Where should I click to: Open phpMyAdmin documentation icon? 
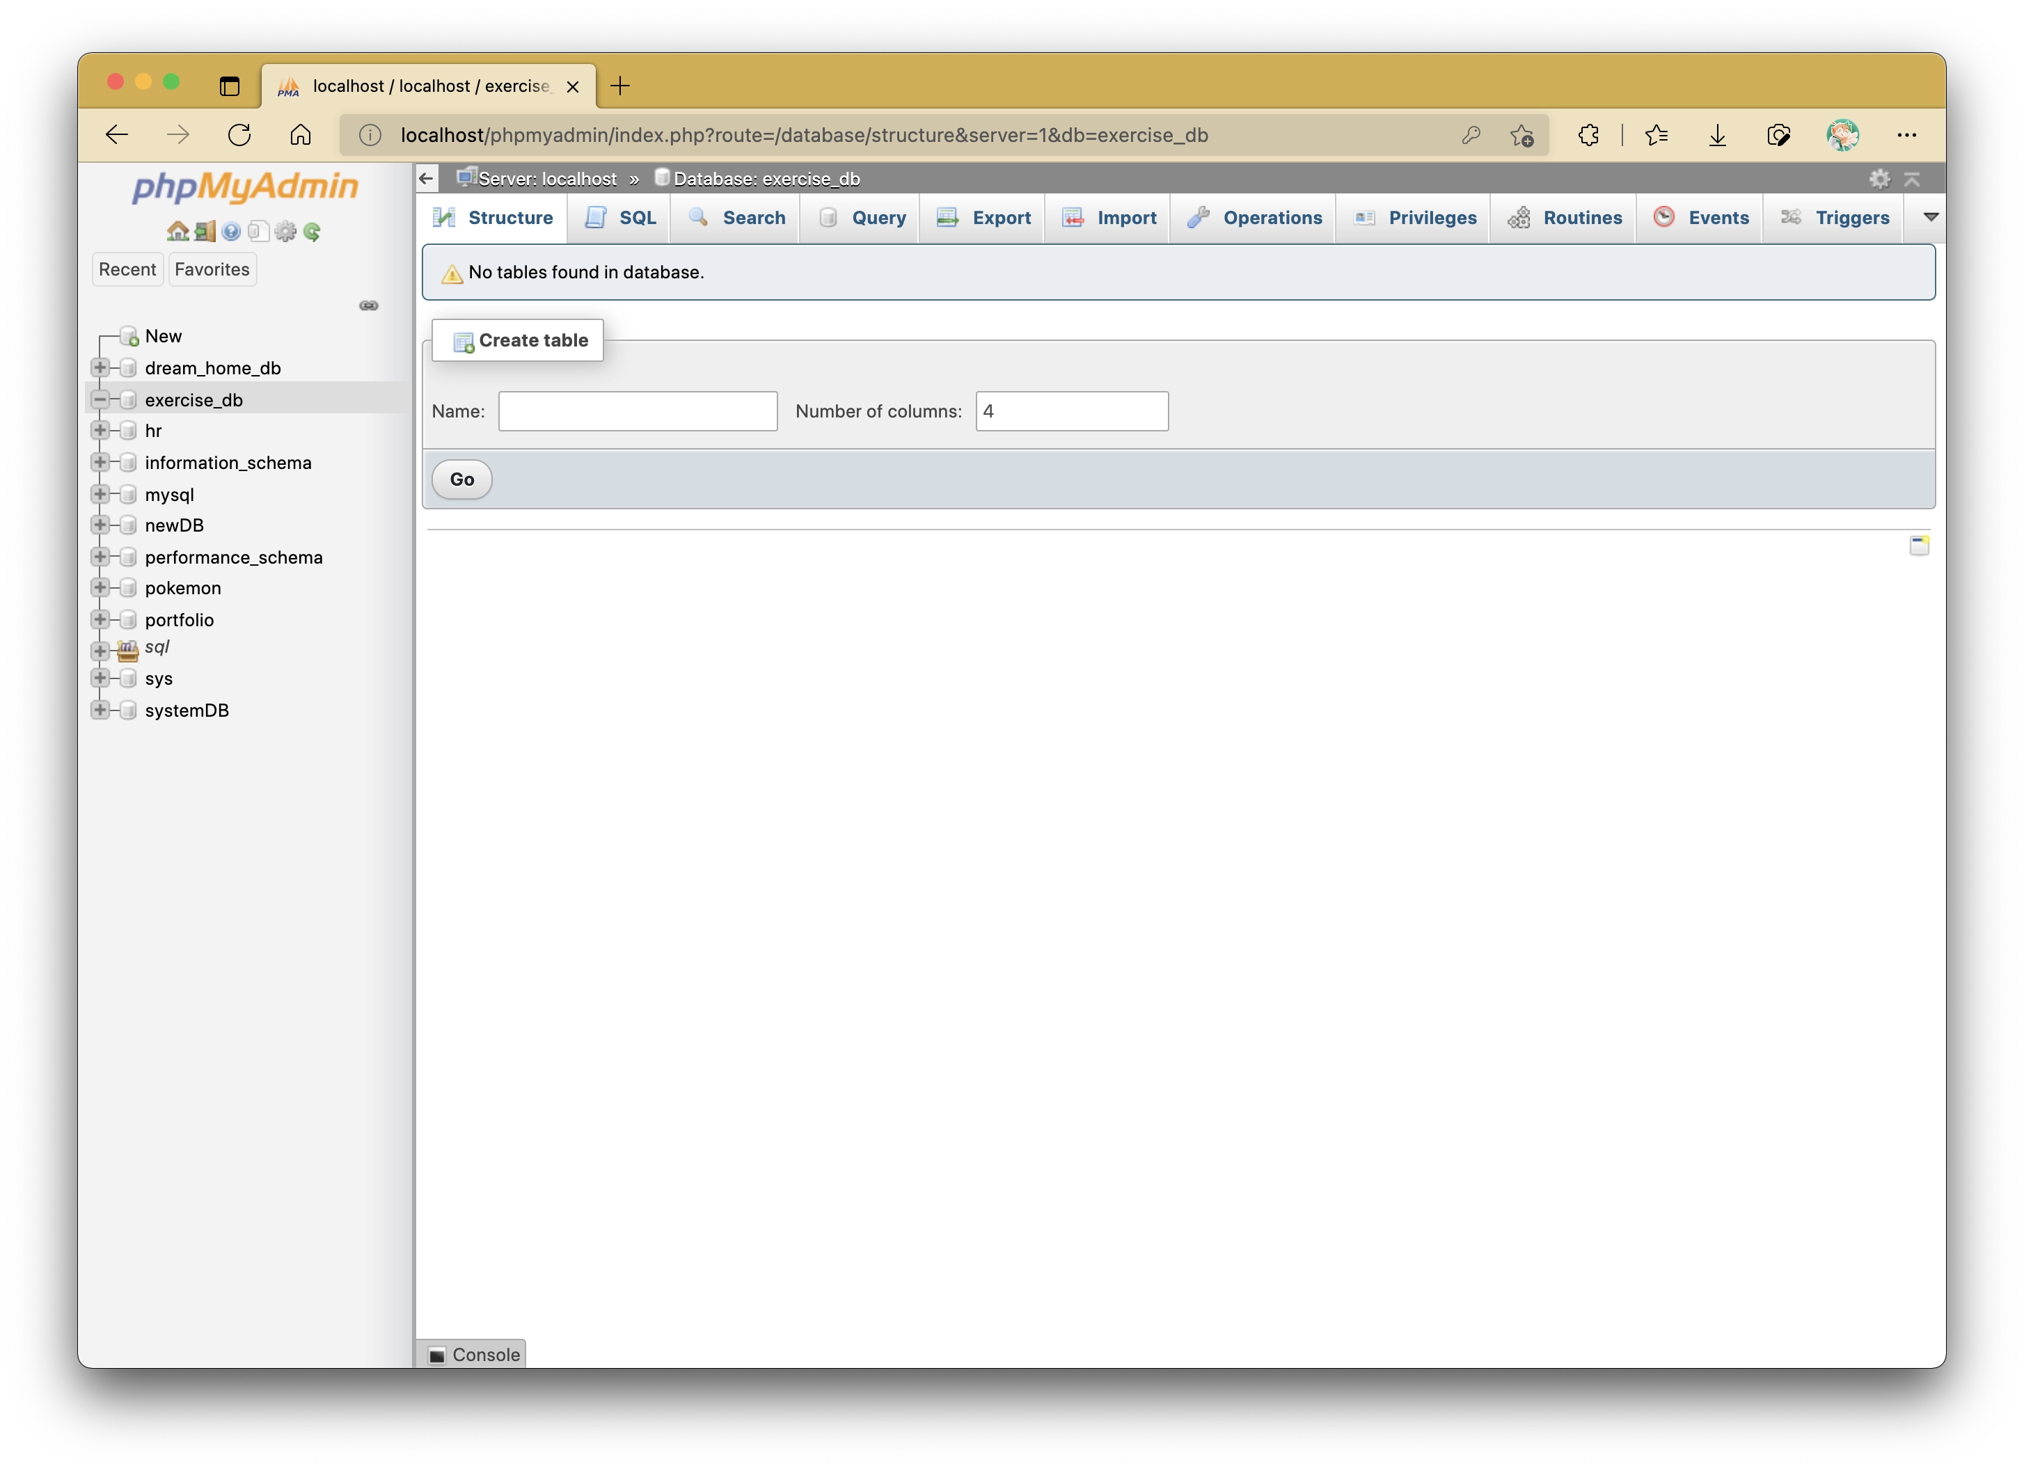click(231, 232)
